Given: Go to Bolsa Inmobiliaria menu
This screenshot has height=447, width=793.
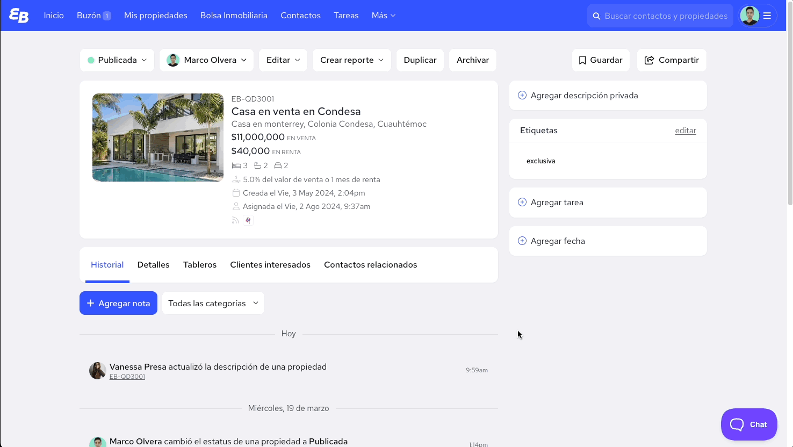Looking at the screenshot, I should coord(234,16).
